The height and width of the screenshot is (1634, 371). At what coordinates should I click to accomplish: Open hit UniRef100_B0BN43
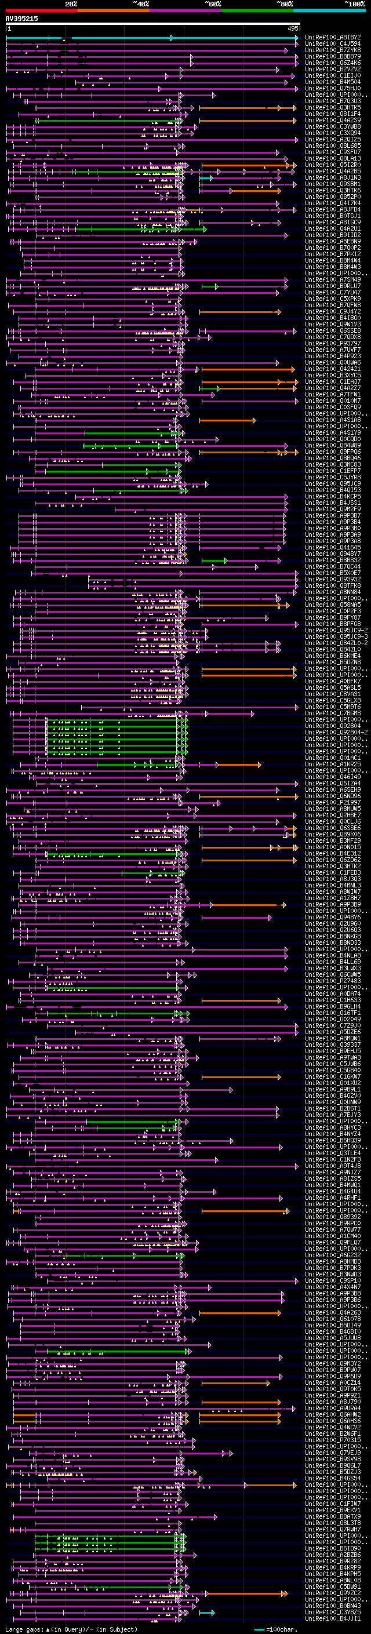tap(333, 1606)
